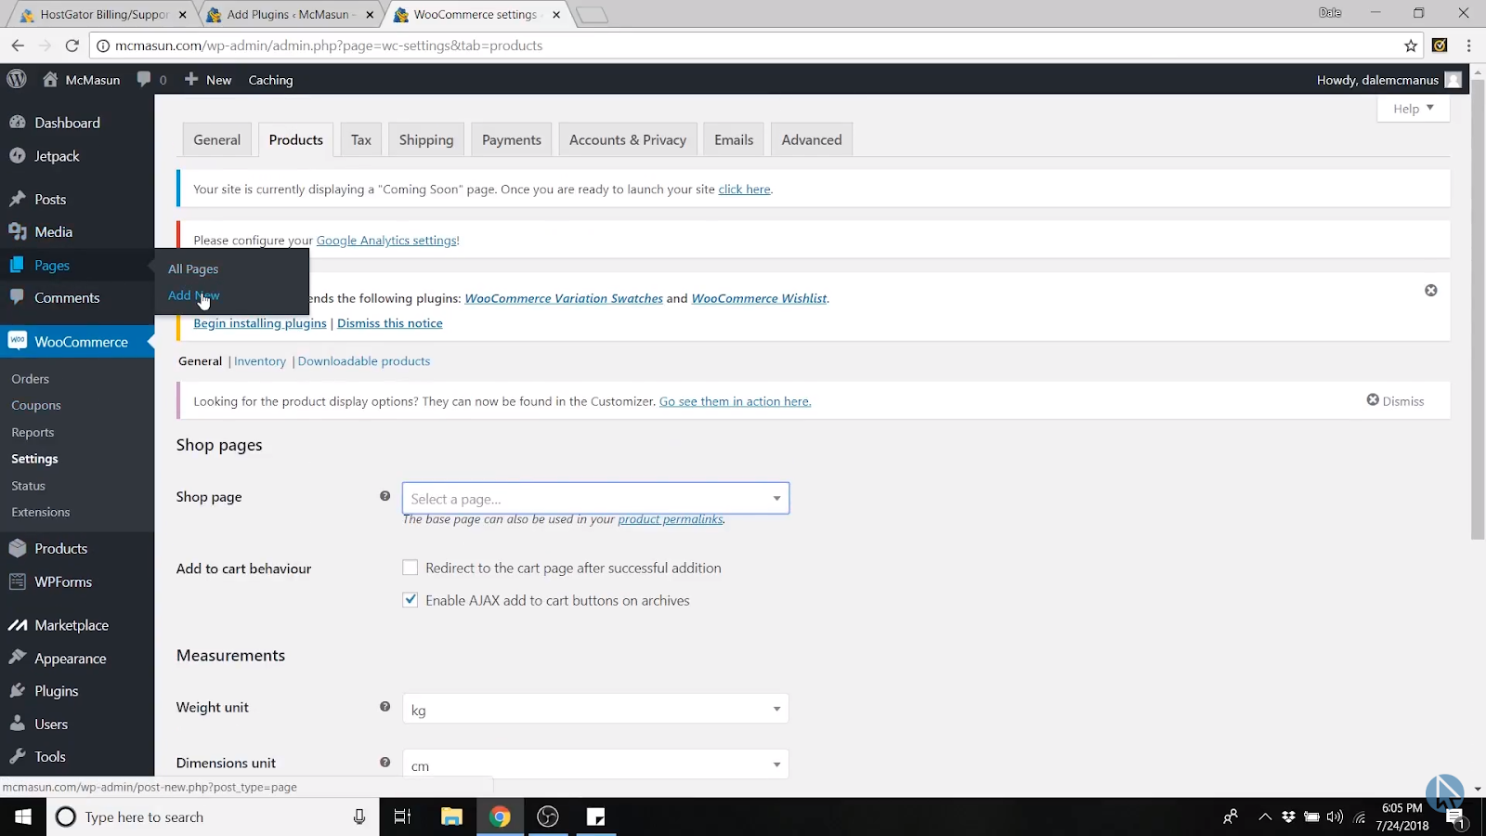Image resolution: width=1486 pixels, height=836 pixels.
Task: Click the Windows search box
Action: 214,816
